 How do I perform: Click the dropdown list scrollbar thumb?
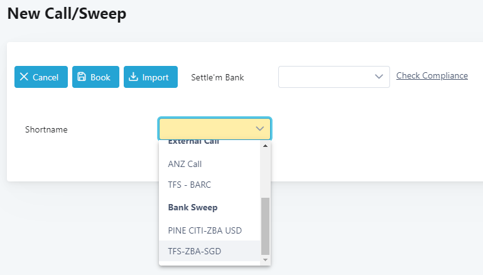pos(265,227)
